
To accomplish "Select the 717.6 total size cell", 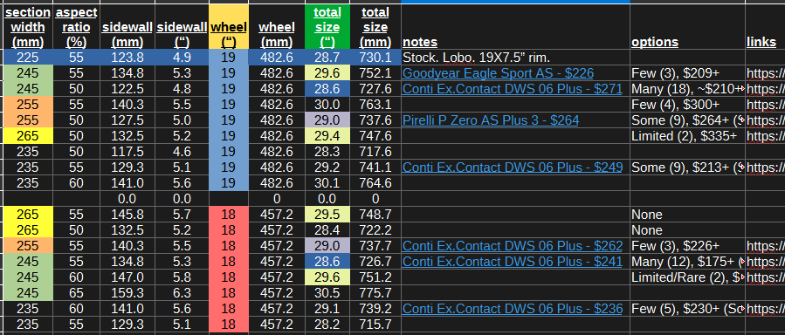I will tap(375, 152).
